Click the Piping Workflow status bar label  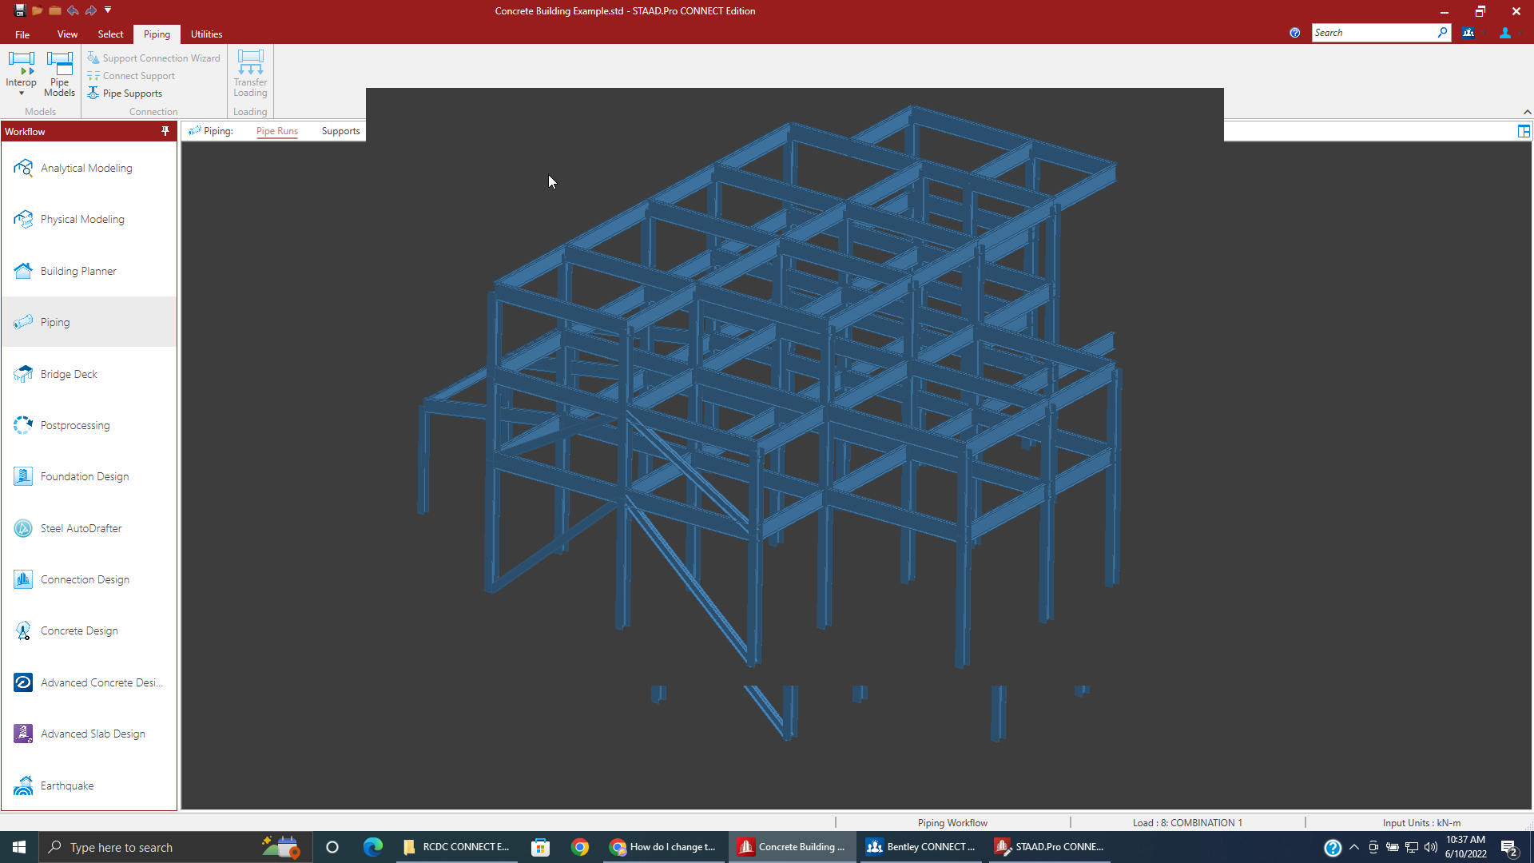(952, 823)
